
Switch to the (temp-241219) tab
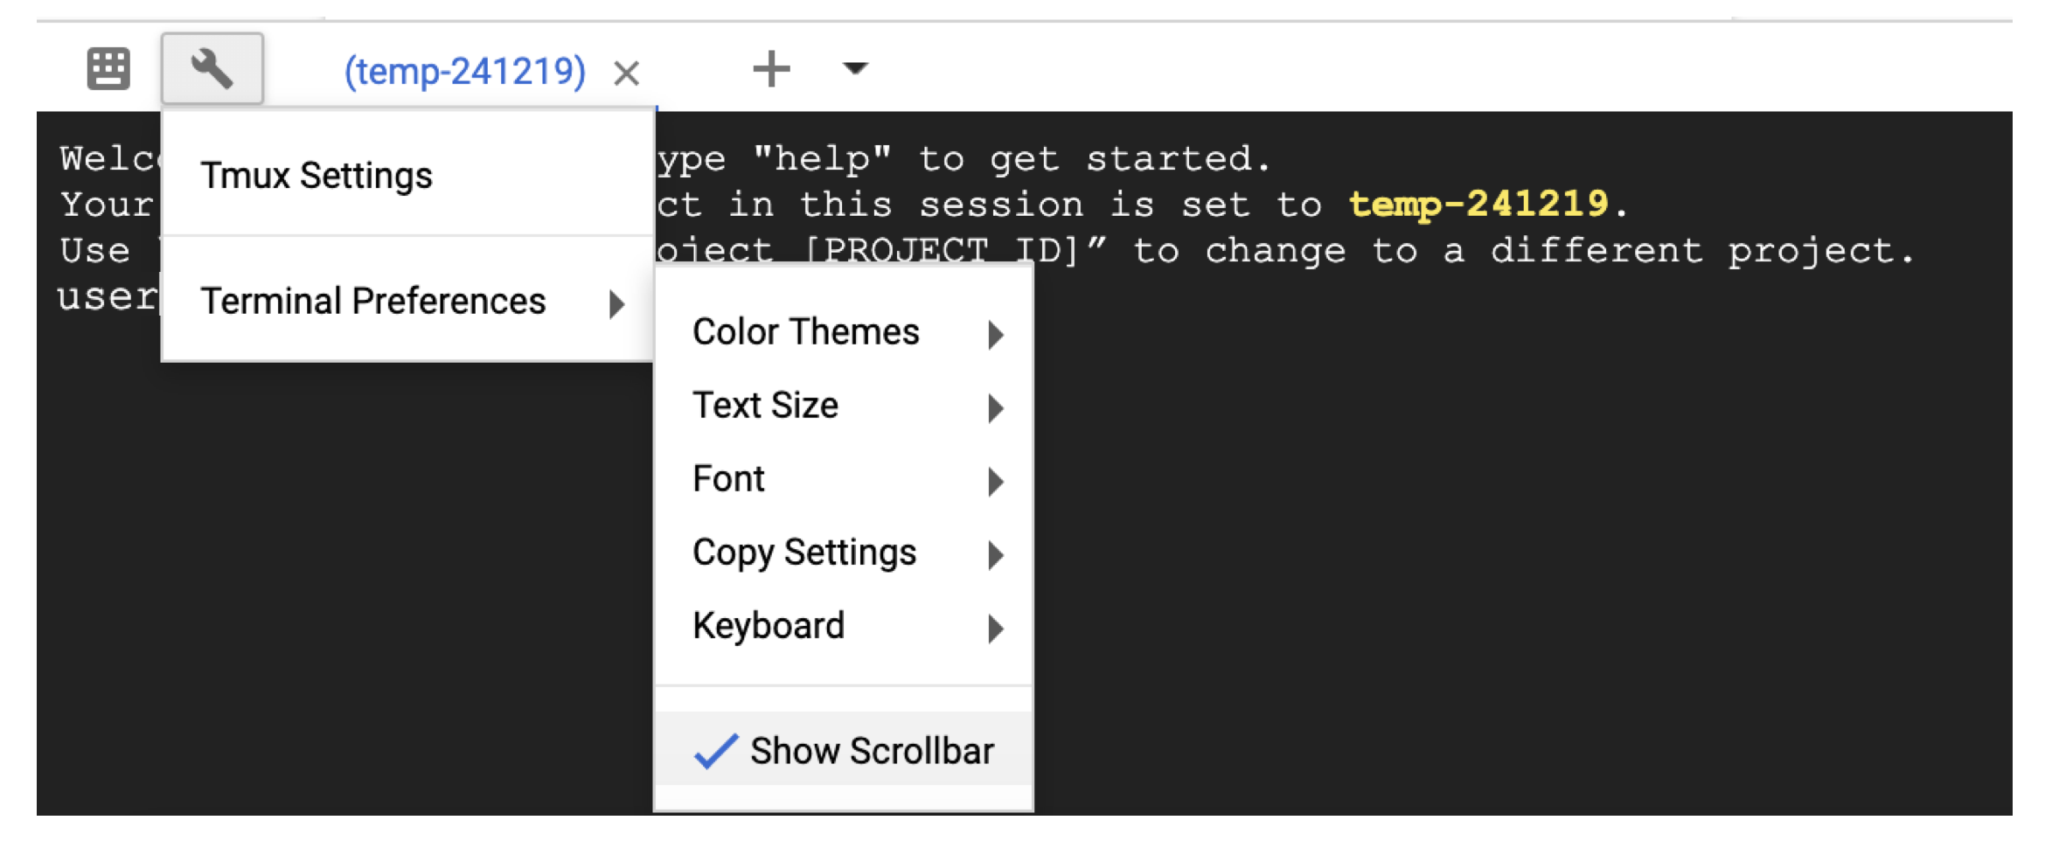pos(464,71)
